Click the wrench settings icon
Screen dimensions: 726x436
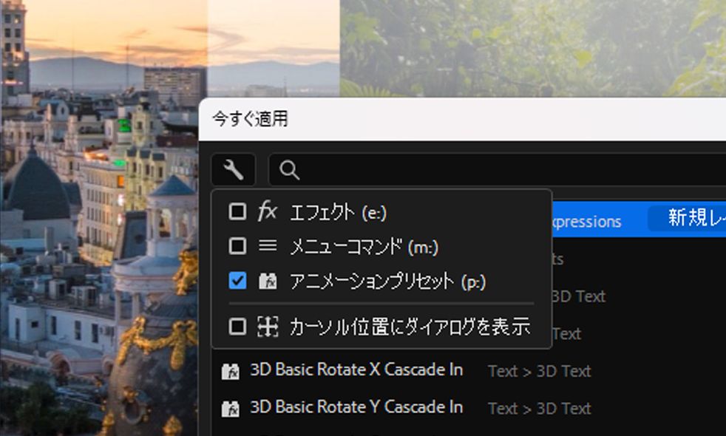coord(233,171)
